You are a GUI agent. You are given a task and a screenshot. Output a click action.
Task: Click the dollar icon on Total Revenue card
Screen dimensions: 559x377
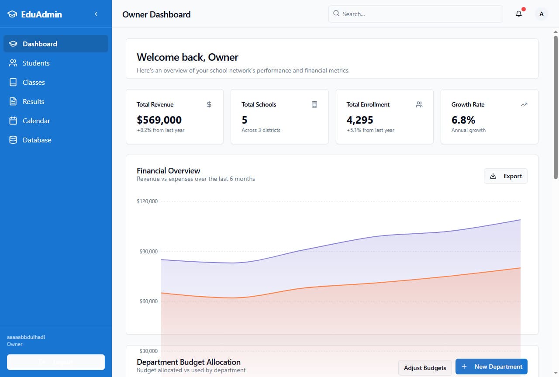(x=209, y=104)
